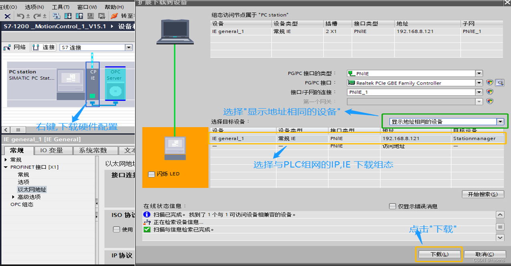
Task: Click the download to device toolbar icon
Action: (68, 16)
